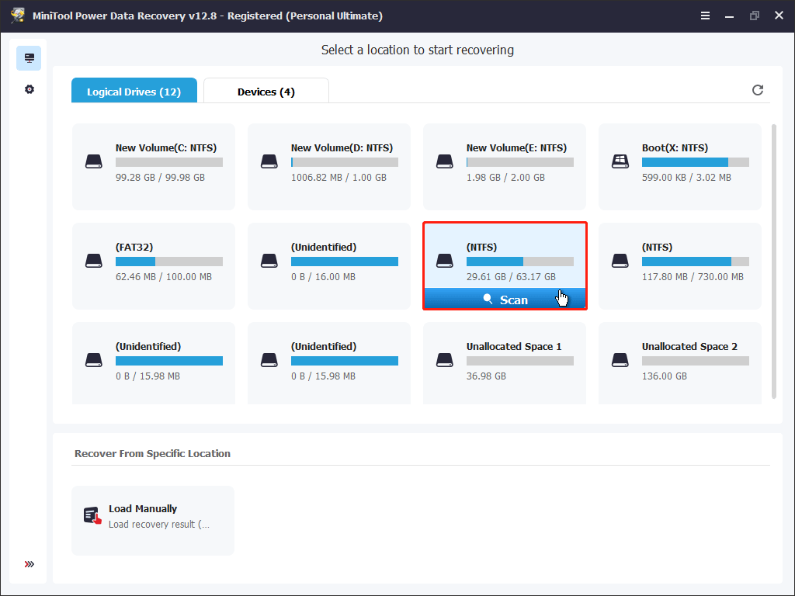Open the hamburger menu in the title bar
Viewport: 795px width, 596px height.
(x=705, y=15)
